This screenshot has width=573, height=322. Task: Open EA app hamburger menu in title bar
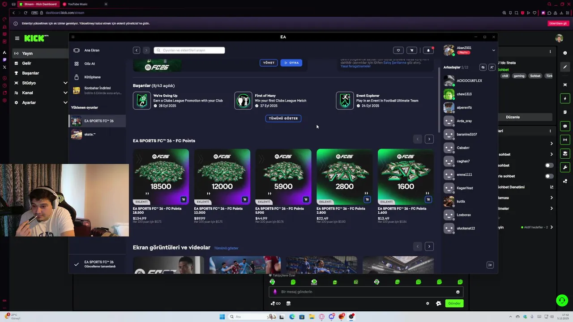pos(73,37)
